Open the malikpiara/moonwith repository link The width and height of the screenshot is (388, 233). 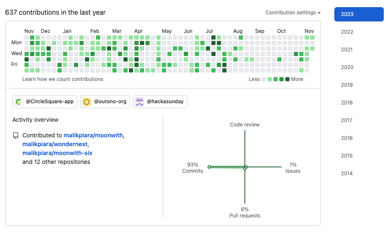(93, 135)
